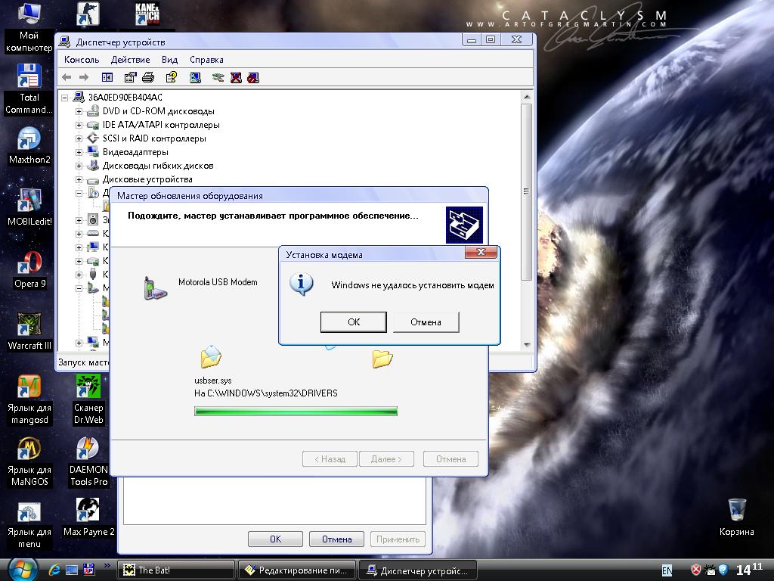Viewport: 774px width, 581px height.
Task: Select the Видеоадаптеры tree label
Action: pyautogui.click(x=135, y=152)
